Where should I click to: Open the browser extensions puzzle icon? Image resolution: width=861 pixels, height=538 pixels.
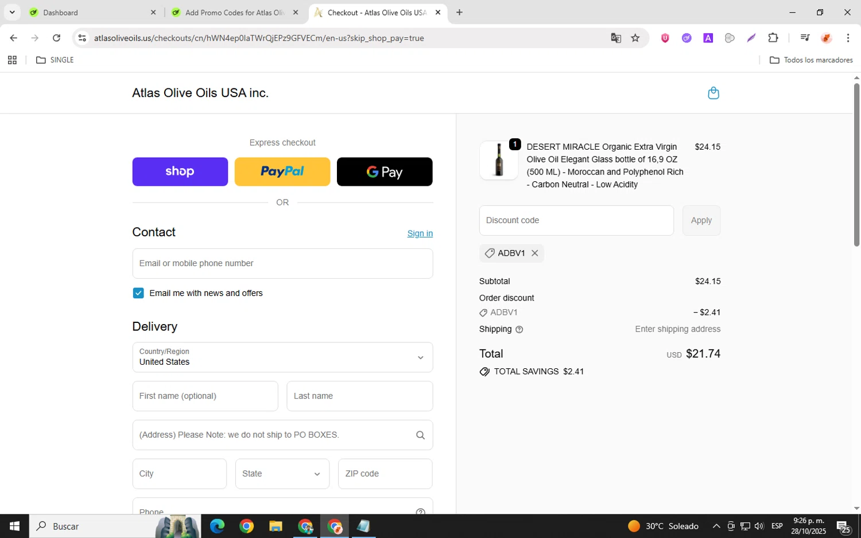(773, 38)
